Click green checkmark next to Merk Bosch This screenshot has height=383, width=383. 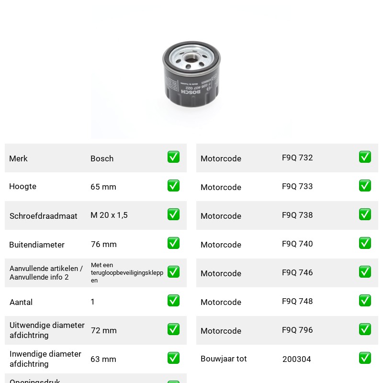click(x=173, y=157)
